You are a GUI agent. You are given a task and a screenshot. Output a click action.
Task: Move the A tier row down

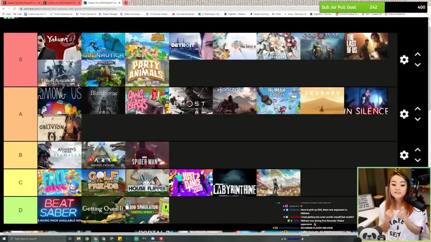point(418,119)
